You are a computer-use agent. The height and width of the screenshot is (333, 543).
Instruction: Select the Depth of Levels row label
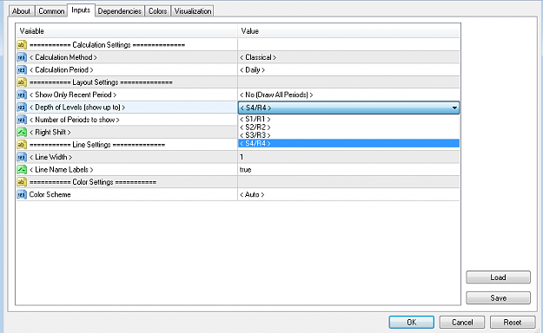(x=76, y=108)
